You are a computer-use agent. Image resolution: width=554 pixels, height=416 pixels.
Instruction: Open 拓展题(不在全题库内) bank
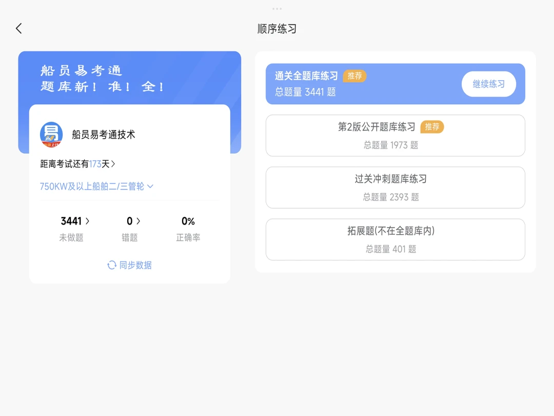tap(395, 239)
